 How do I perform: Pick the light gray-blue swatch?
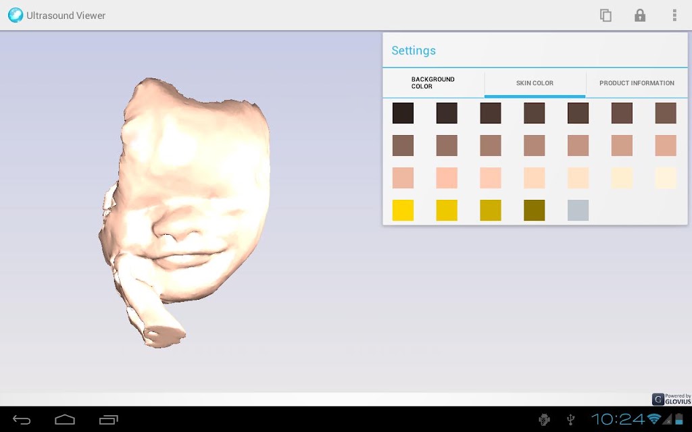[x=578, y=211]
